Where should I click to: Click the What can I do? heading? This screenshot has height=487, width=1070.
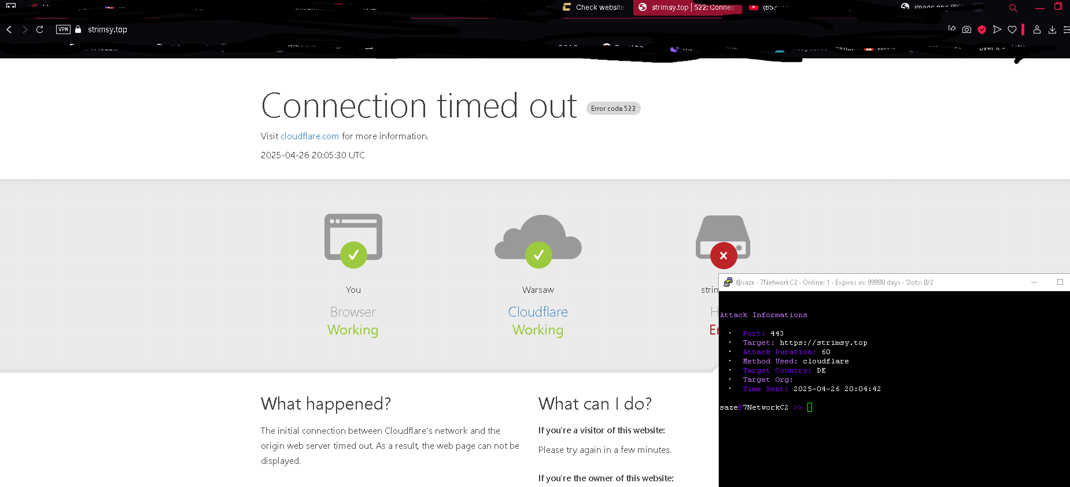point(595,404)
